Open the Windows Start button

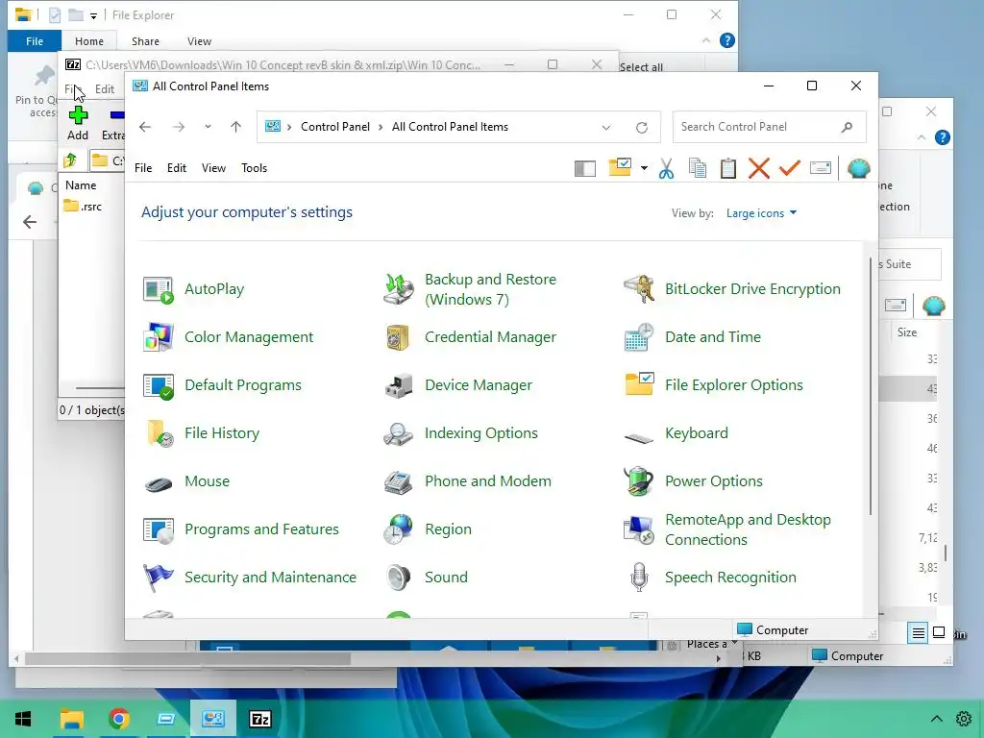click(23, 719)
